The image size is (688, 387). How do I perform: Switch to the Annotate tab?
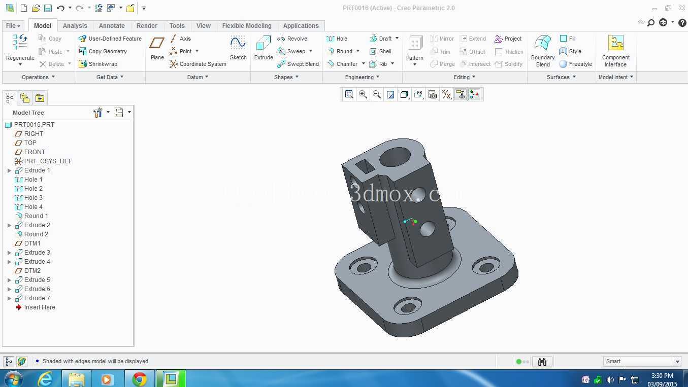(112, 26)
